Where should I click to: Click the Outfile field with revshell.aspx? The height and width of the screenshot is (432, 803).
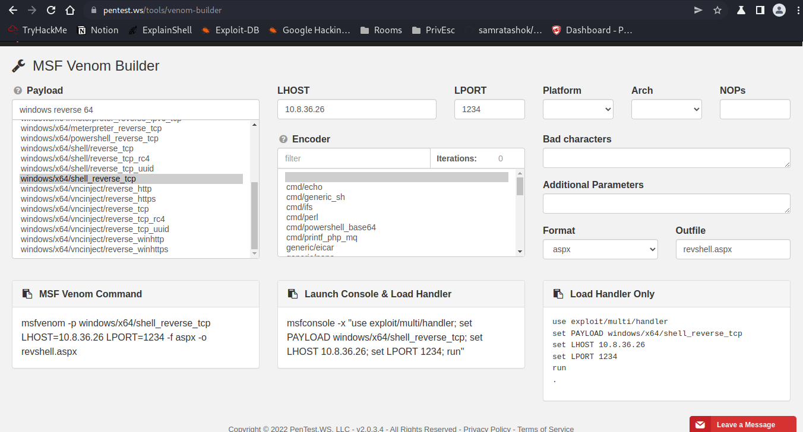[733, 249]
